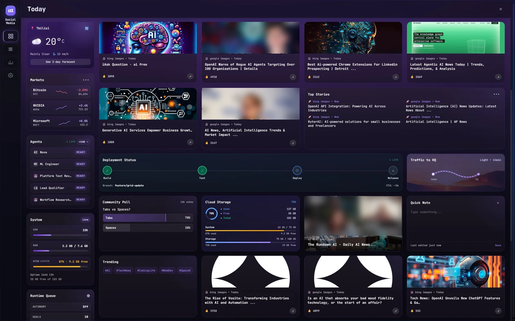Image resolution: width=515 pixels, height=321 pixels.
Task: Select the Bitcoin market row
Action: coord(60,92)
